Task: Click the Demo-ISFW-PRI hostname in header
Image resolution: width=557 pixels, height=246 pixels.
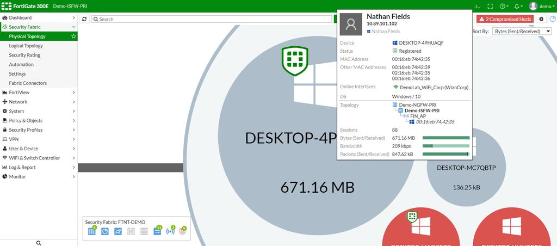Action: click(x=70, y=6)
